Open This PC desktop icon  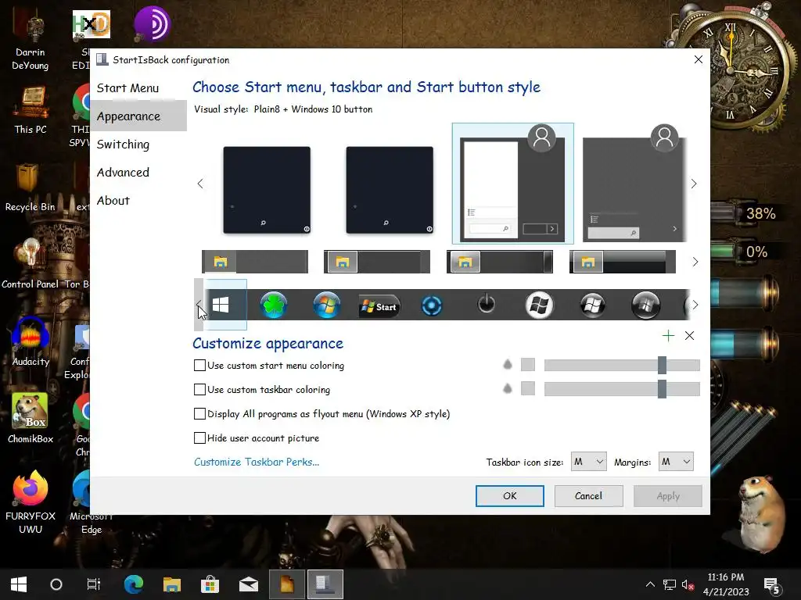click(x=31, y=110)
